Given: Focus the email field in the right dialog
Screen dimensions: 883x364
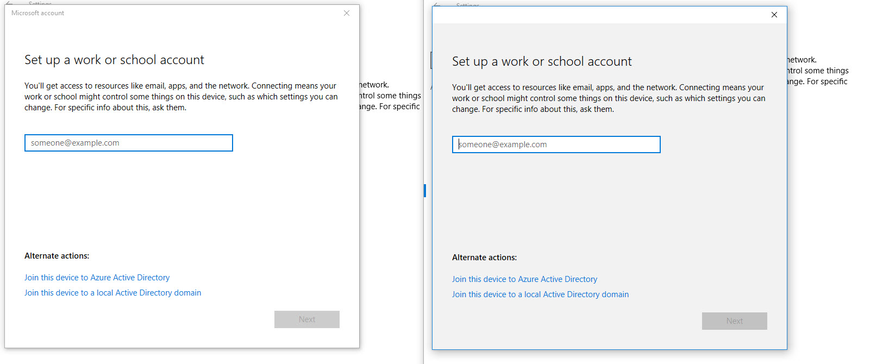Looking at the screenshot, I should (x=556, y=145).
